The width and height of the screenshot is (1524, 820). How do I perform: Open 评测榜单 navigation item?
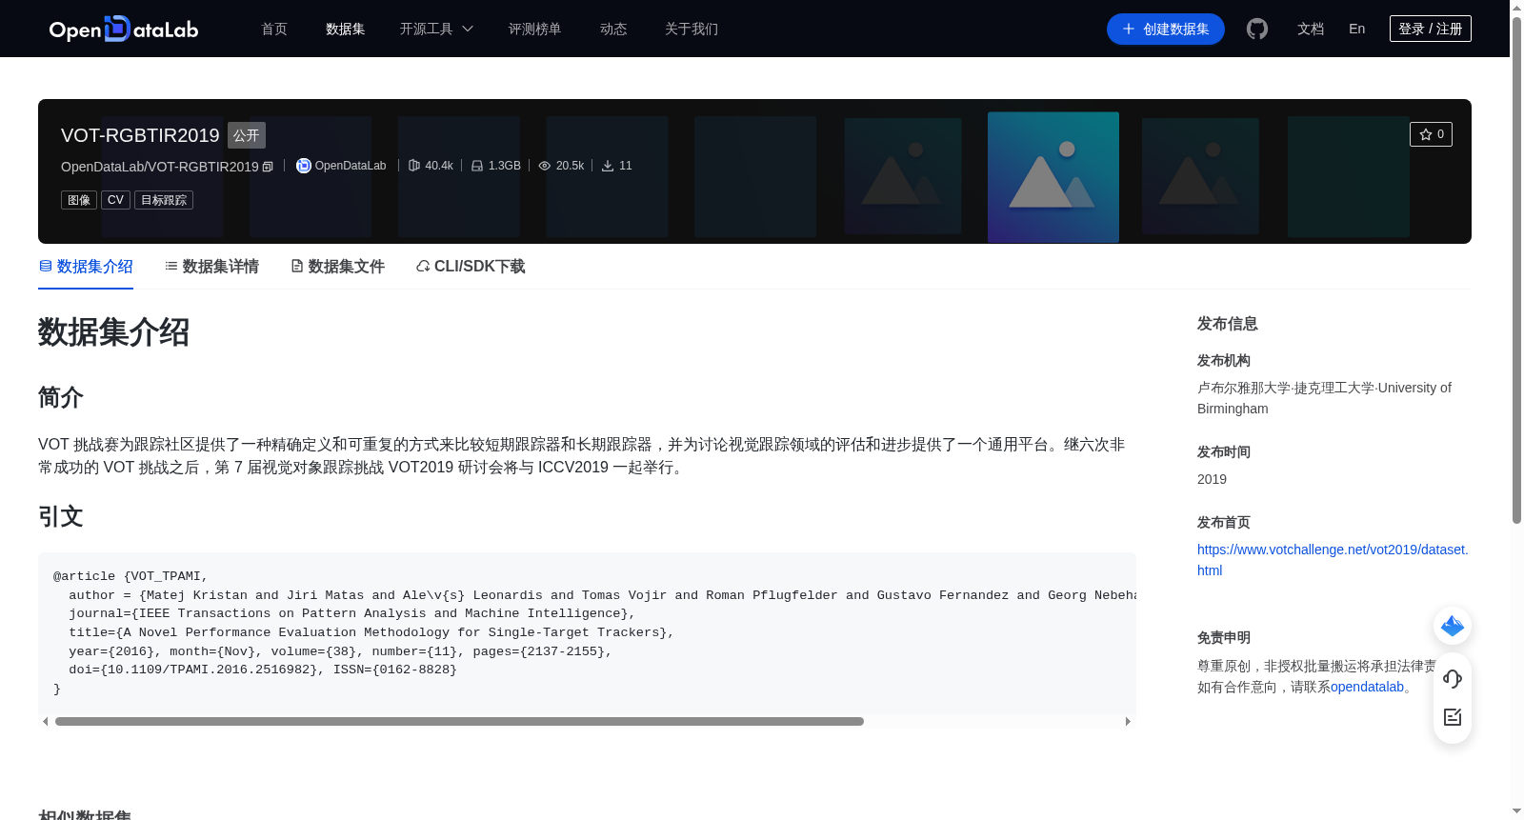click(534, 29)
